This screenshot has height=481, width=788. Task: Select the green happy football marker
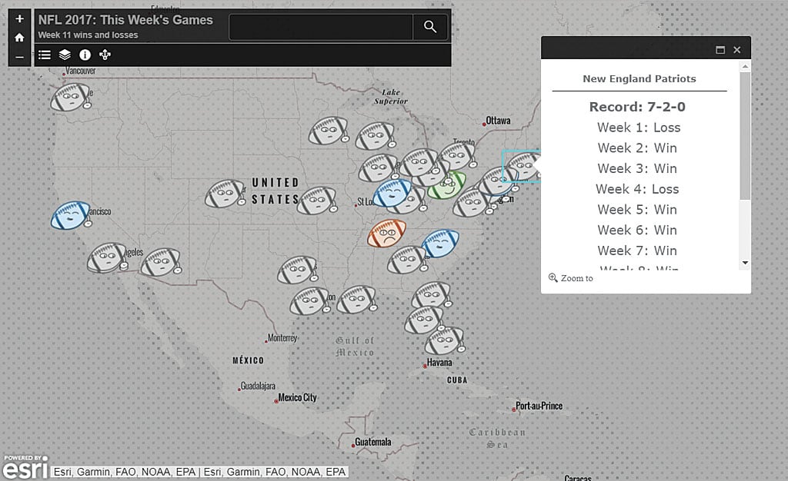point(447,186)
